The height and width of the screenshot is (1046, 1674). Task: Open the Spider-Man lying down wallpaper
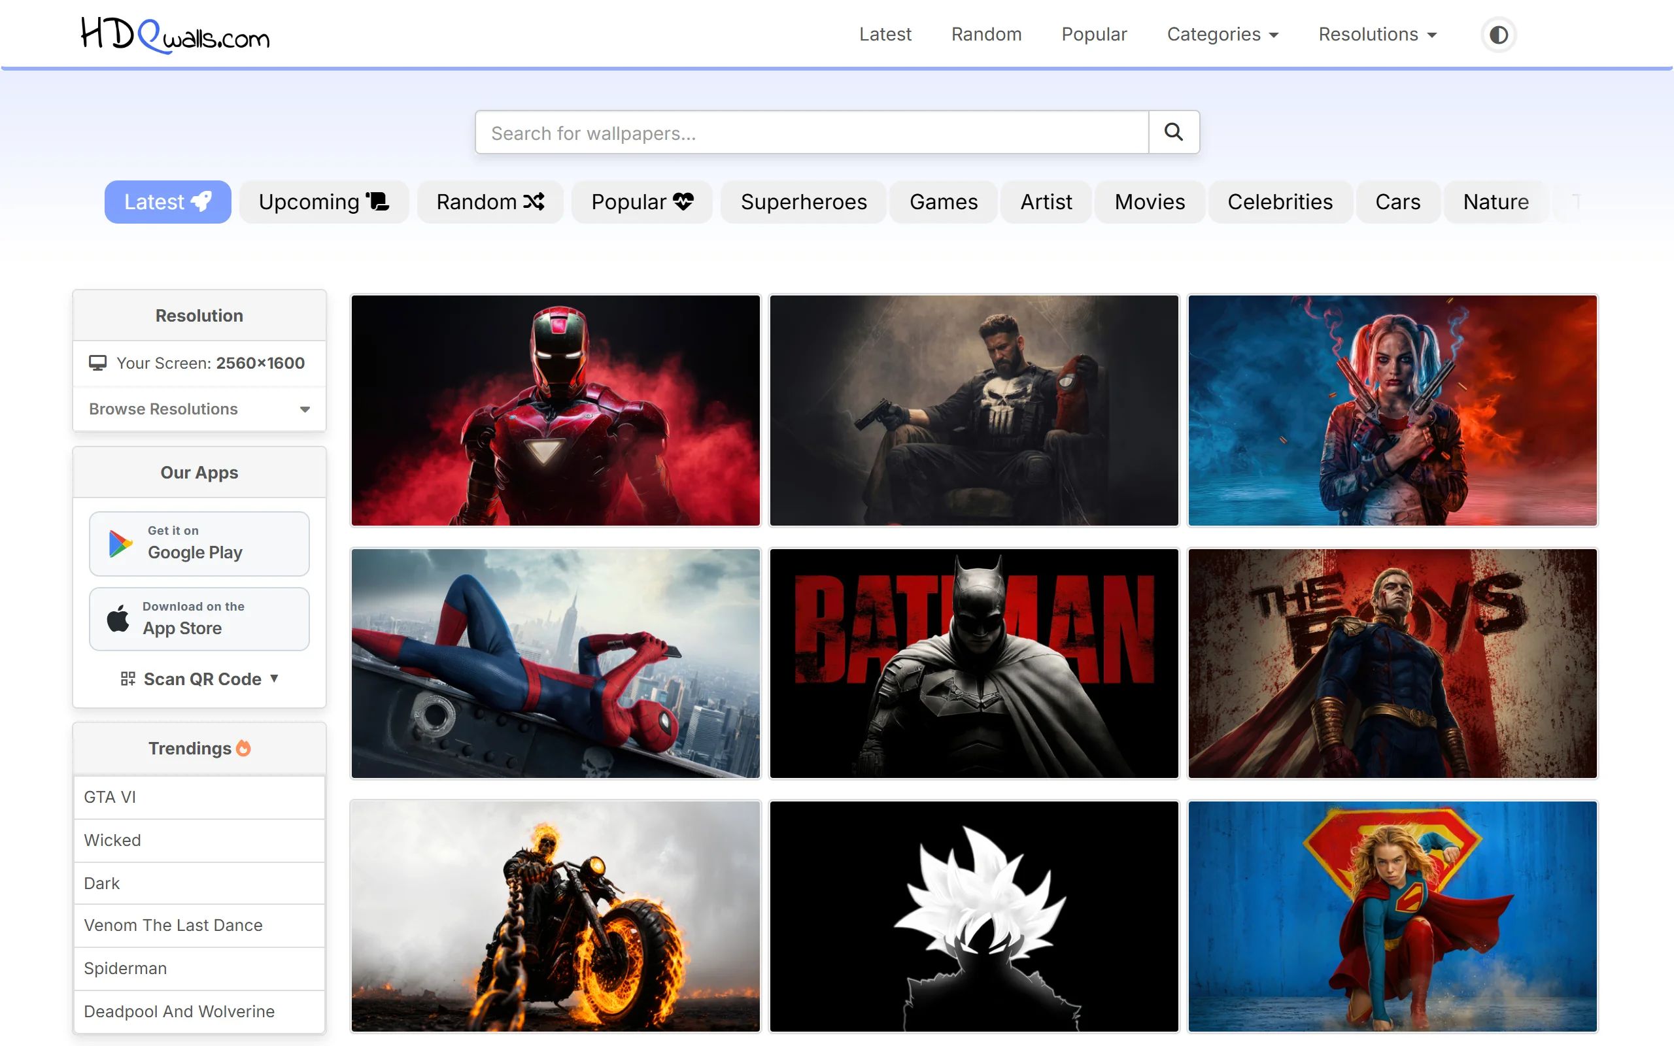coord(555,664)
